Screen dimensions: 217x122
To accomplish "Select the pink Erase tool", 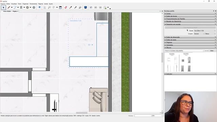I will click(66, 7).
